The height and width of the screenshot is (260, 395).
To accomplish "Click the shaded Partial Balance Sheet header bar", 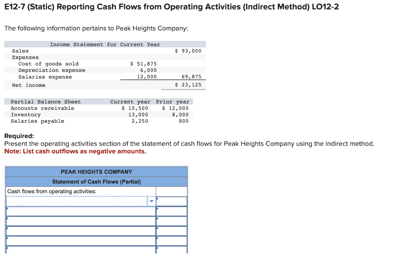I will (x=46, y=101).
